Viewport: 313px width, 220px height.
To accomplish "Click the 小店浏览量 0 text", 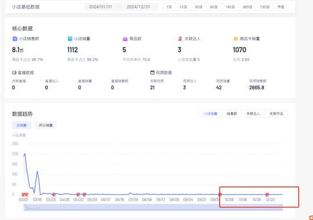I will point(189,60).
